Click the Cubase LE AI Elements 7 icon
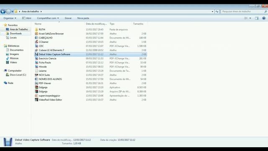Viewport: 268px width, 151px height. coord(36,50)
